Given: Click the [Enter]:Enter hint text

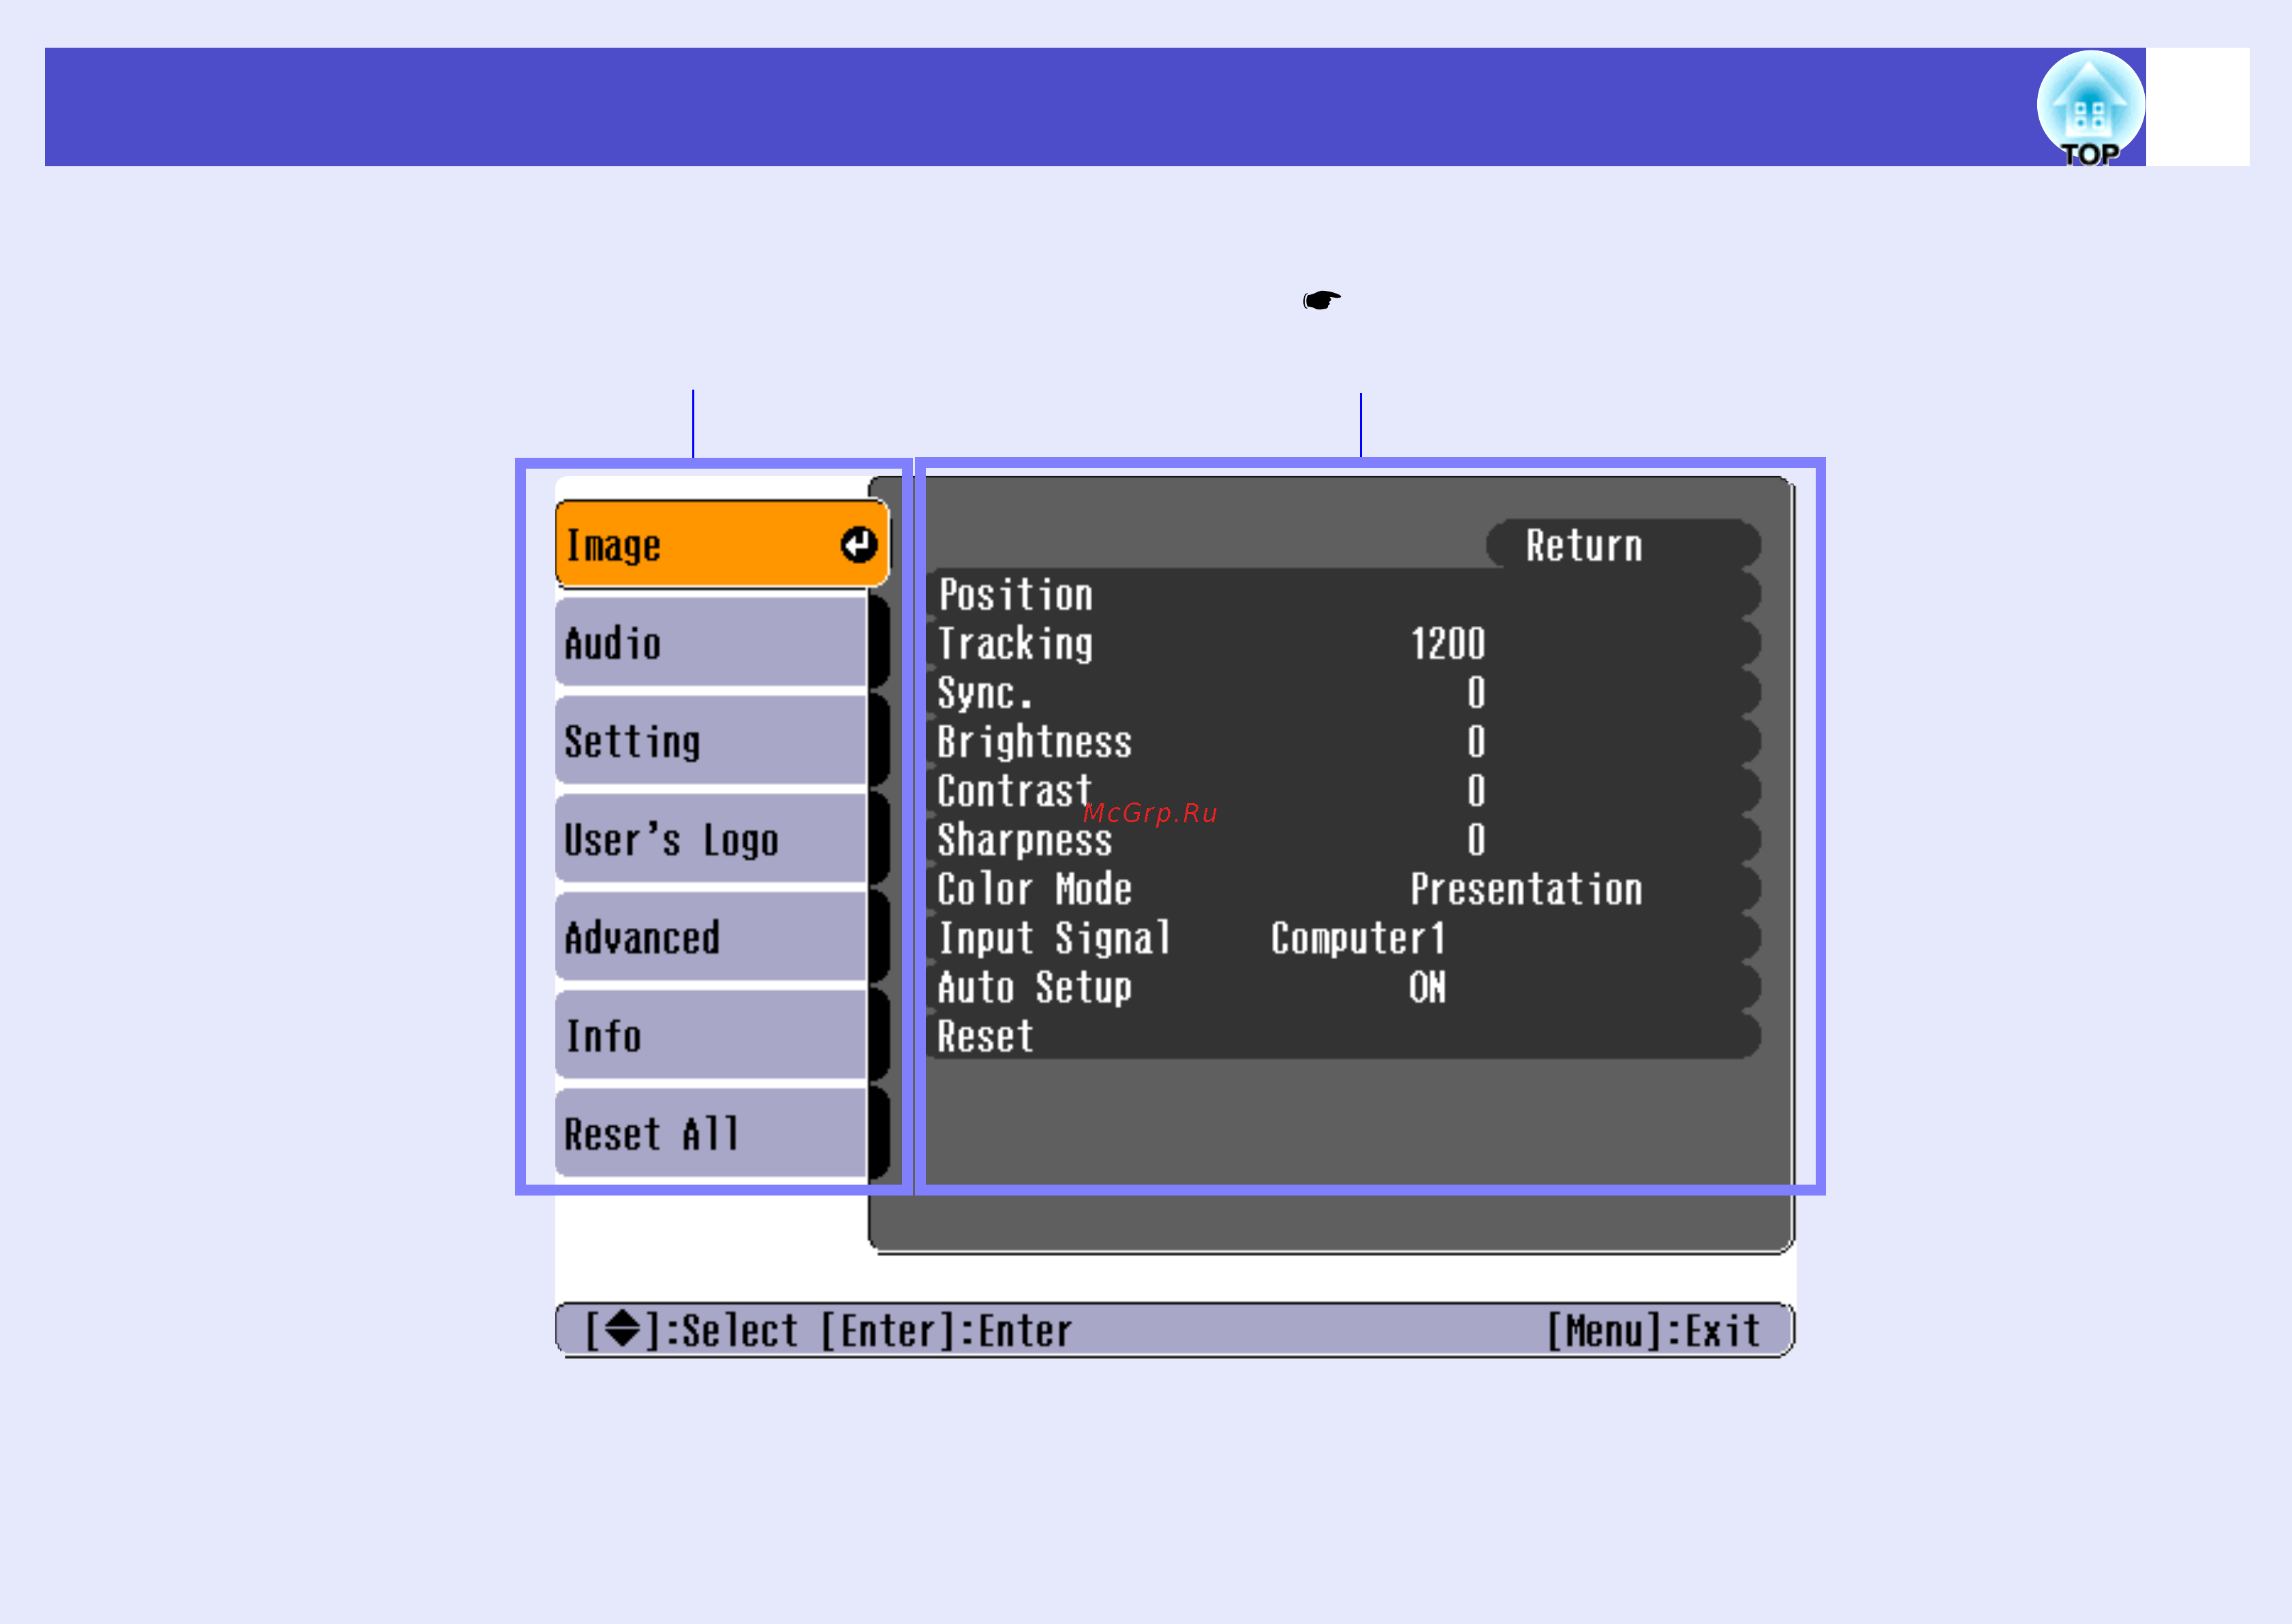Looking at the screenshot, I should coord(946,1331).
